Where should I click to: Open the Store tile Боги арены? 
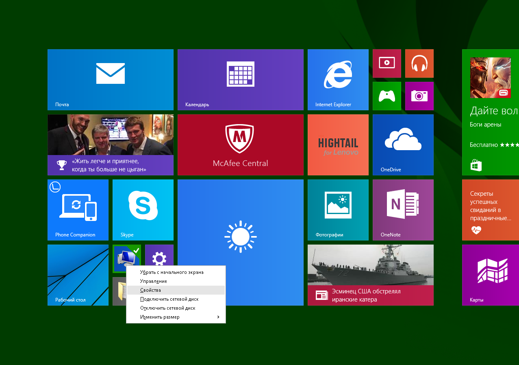pyautogui.click(x=491, y=112)
